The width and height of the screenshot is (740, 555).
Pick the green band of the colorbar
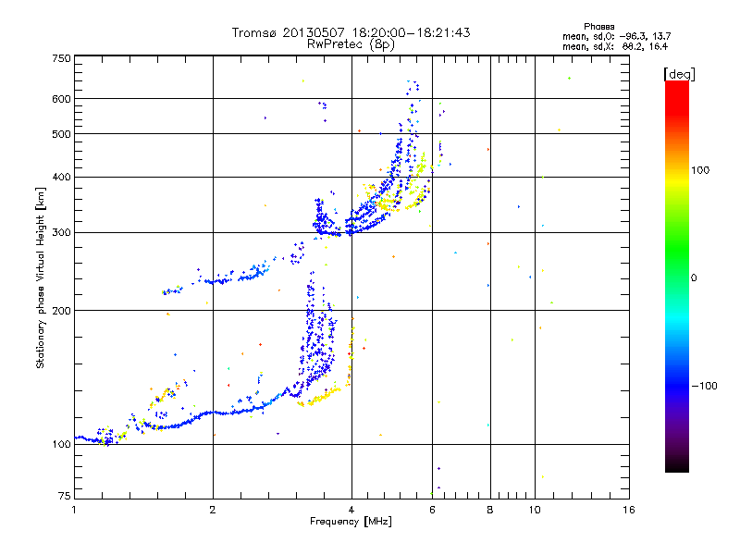(x=677, y=250)
